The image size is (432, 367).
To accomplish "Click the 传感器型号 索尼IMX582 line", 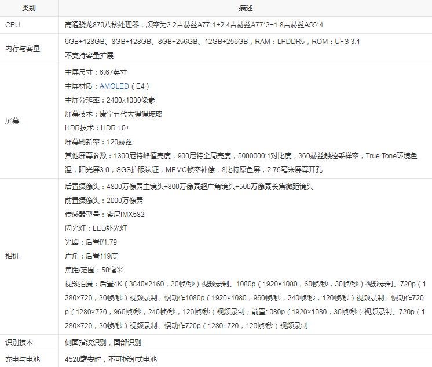I will click(x=105, y=215).
